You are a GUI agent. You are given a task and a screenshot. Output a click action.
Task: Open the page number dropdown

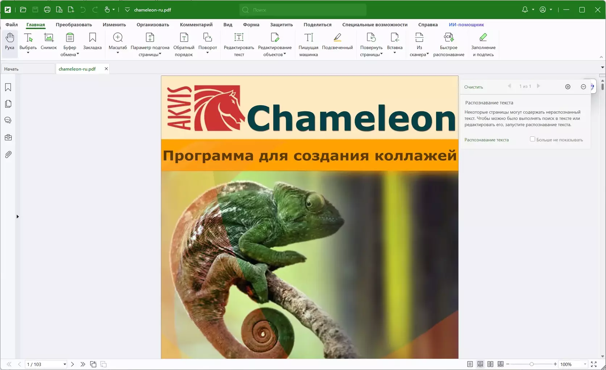(65, 364)
